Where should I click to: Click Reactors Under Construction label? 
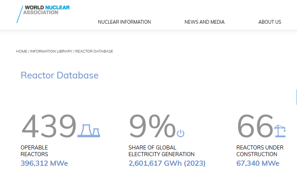tap(260, 151)
